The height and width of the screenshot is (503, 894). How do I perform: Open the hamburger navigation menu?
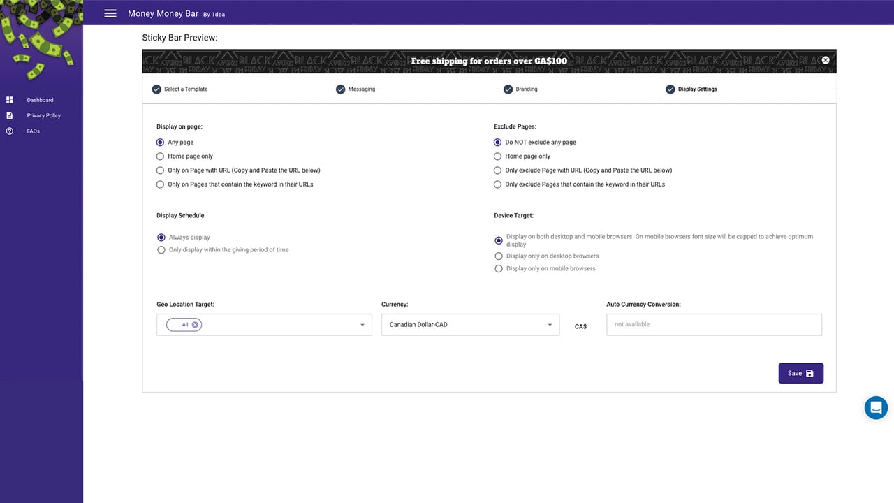[x=110, y=13]
